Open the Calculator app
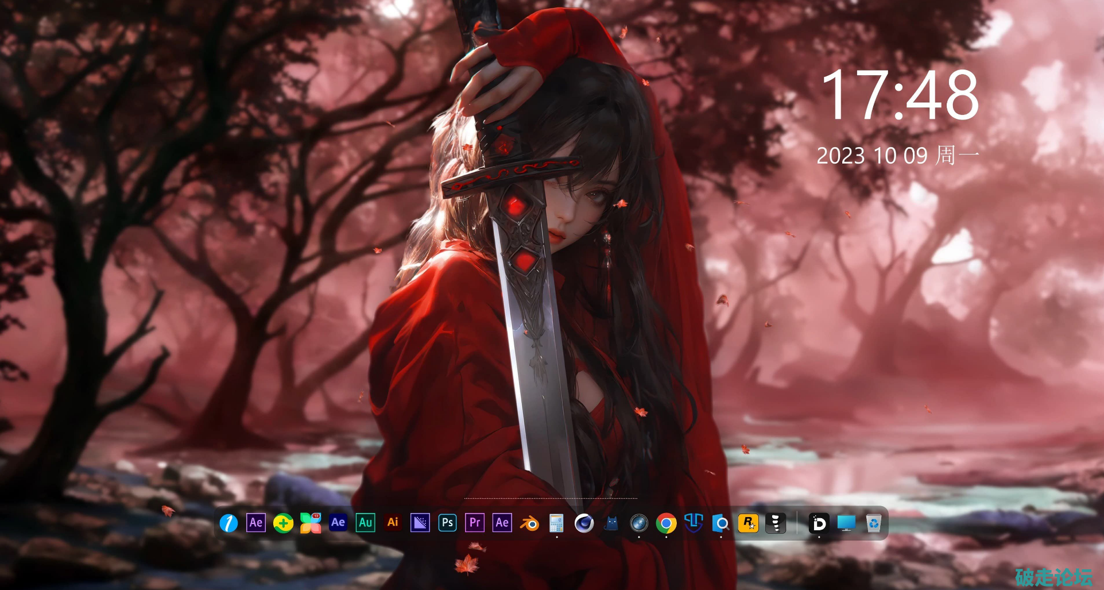Screen dimensions: 1104x590 [x=556, y=523]
